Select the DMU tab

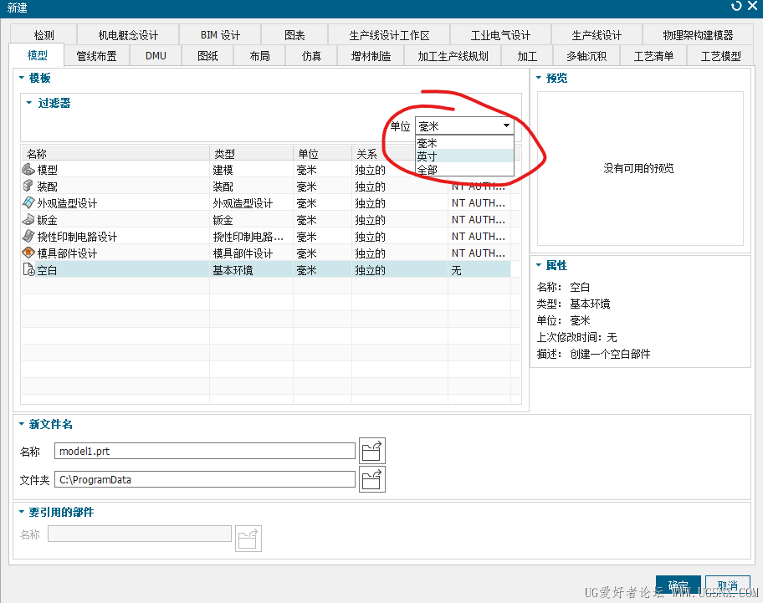click(x=156, y=56)
